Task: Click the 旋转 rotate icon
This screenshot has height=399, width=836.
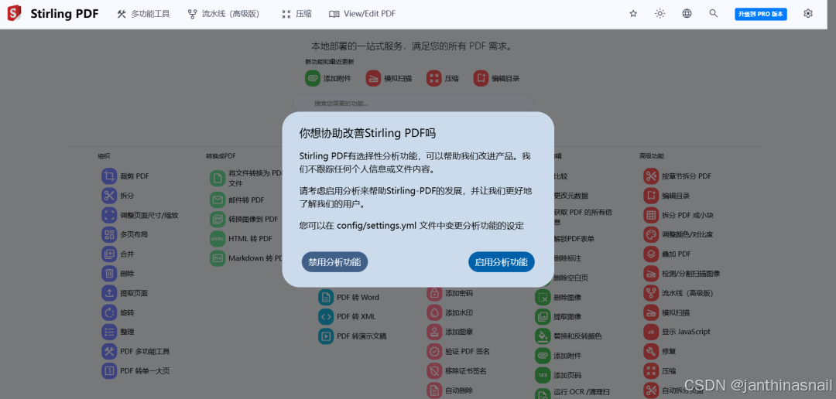Action: tap(109, 312)
